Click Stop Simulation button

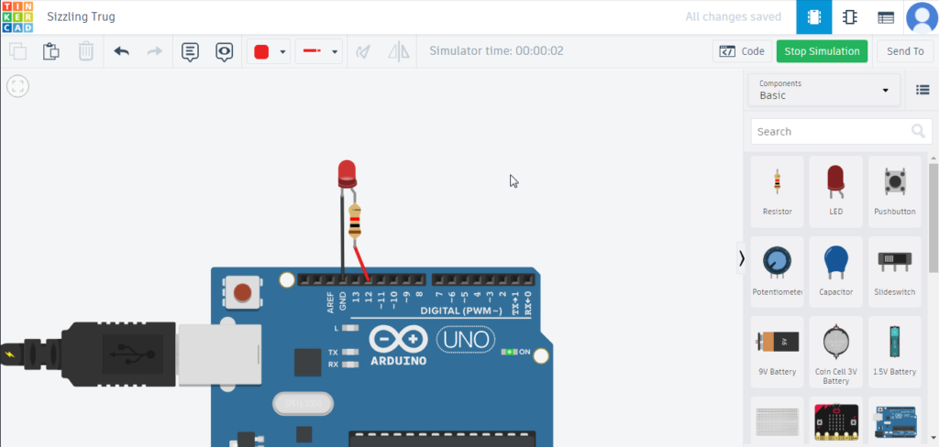822,51
